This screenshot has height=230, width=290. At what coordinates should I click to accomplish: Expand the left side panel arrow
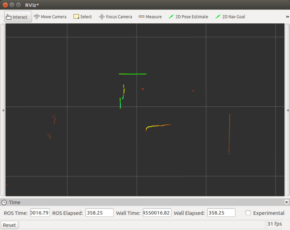[3, 110]
